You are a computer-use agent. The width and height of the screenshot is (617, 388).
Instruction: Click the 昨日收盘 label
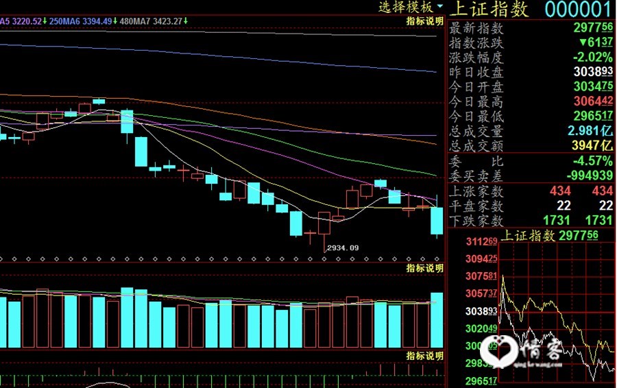(476, 73)
